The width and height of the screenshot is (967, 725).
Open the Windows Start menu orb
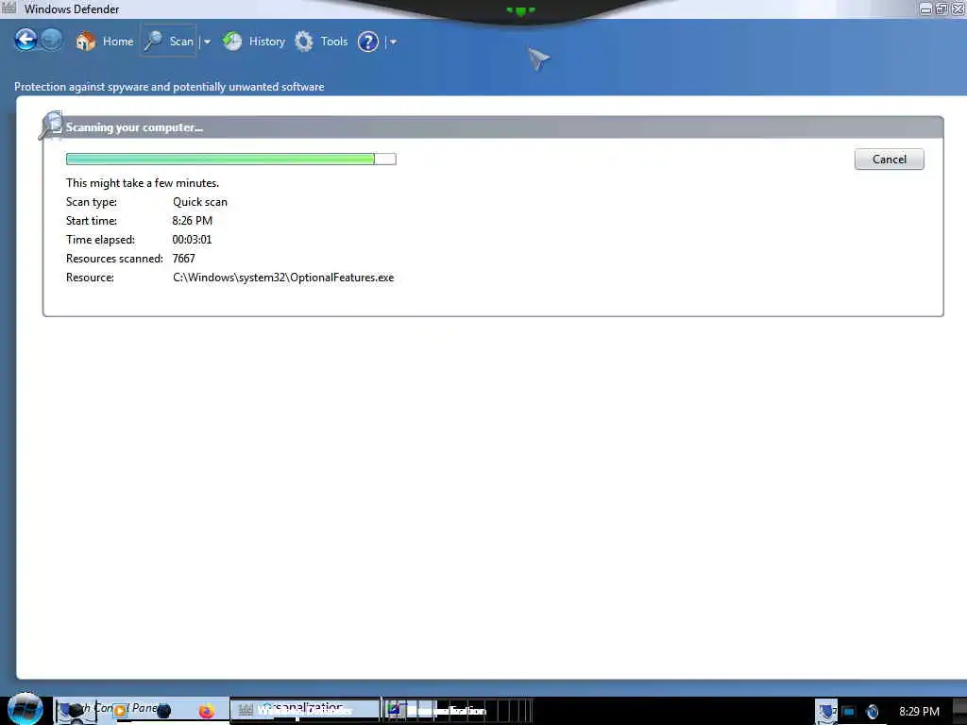click(25, 708)
